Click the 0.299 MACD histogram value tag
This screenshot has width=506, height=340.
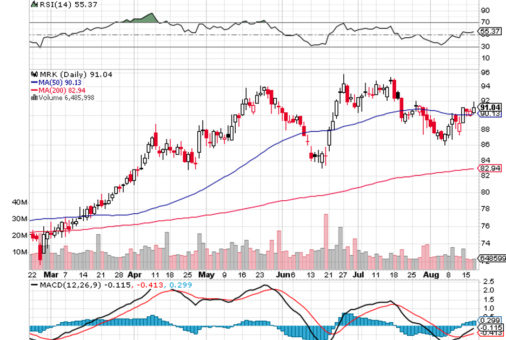[489, 320]
